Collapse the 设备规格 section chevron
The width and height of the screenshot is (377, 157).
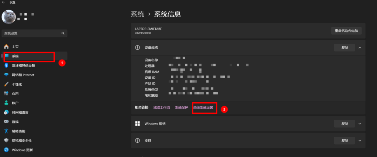(x=360, y=47)
